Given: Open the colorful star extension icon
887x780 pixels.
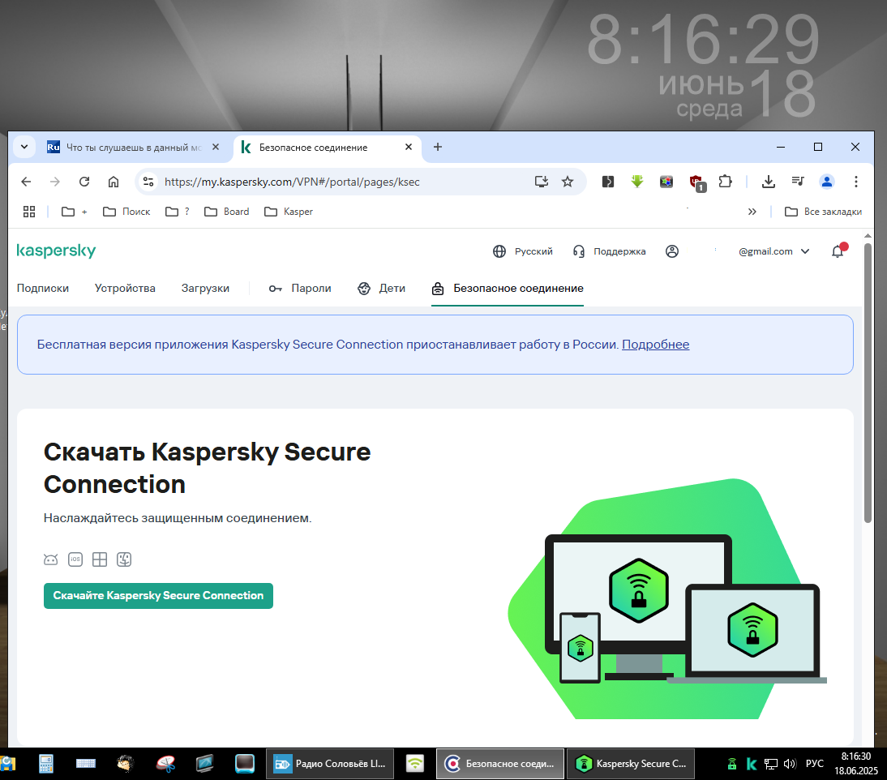Looking at the screenshot, I should point(666,182).
